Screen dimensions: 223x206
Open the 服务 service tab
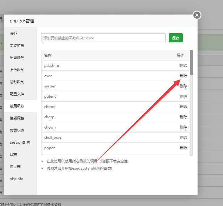tap(13, 34)
